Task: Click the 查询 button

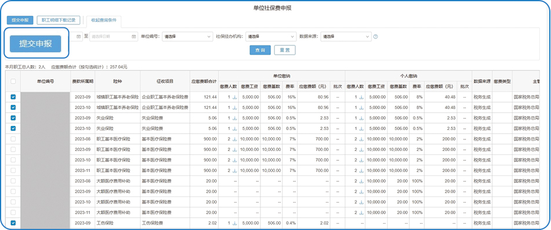Action: [x=260, y=50]
